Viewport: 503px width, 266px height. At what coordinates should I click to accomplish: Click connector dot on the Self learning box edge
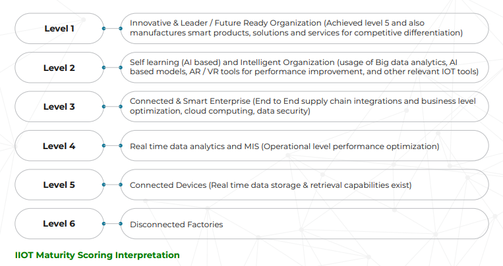pos(121,68)
